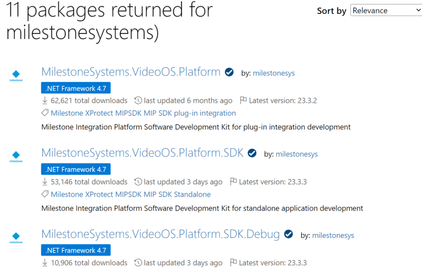
Task: Open the MilestoneSystems.VideoOS.Platform.SDK.Debug package link
Action: (160, 234)
